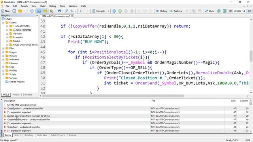Open the MQL5 cloud storage icon
Screen dimensions: 253x142
pyautogui.click(x=60, y=11)
